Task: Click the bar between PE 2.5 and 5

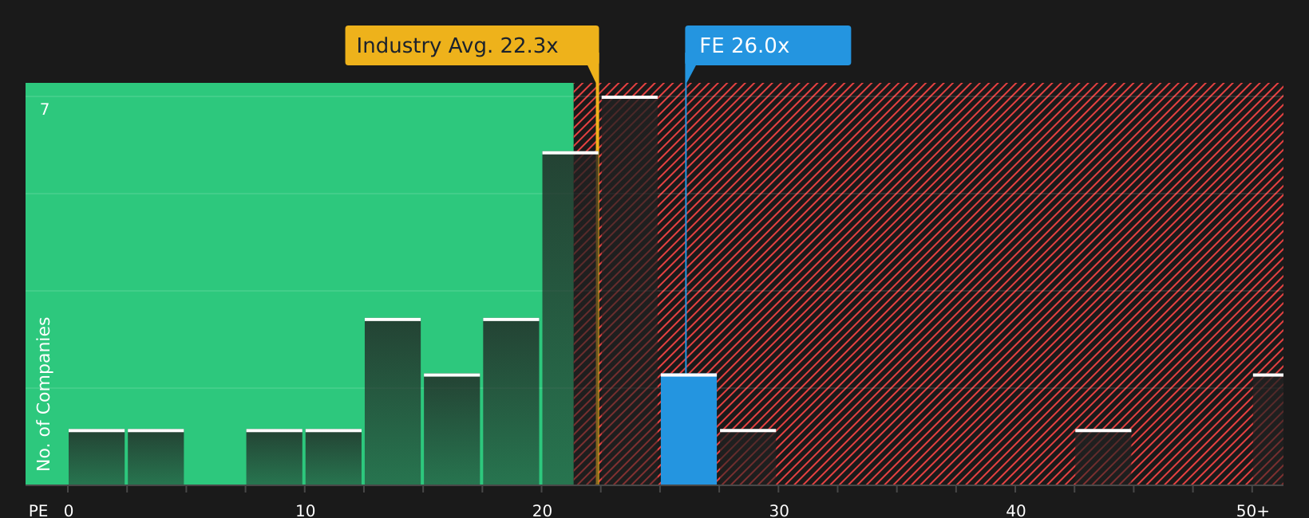Action: pyautogui.click(x=156, y=457)
